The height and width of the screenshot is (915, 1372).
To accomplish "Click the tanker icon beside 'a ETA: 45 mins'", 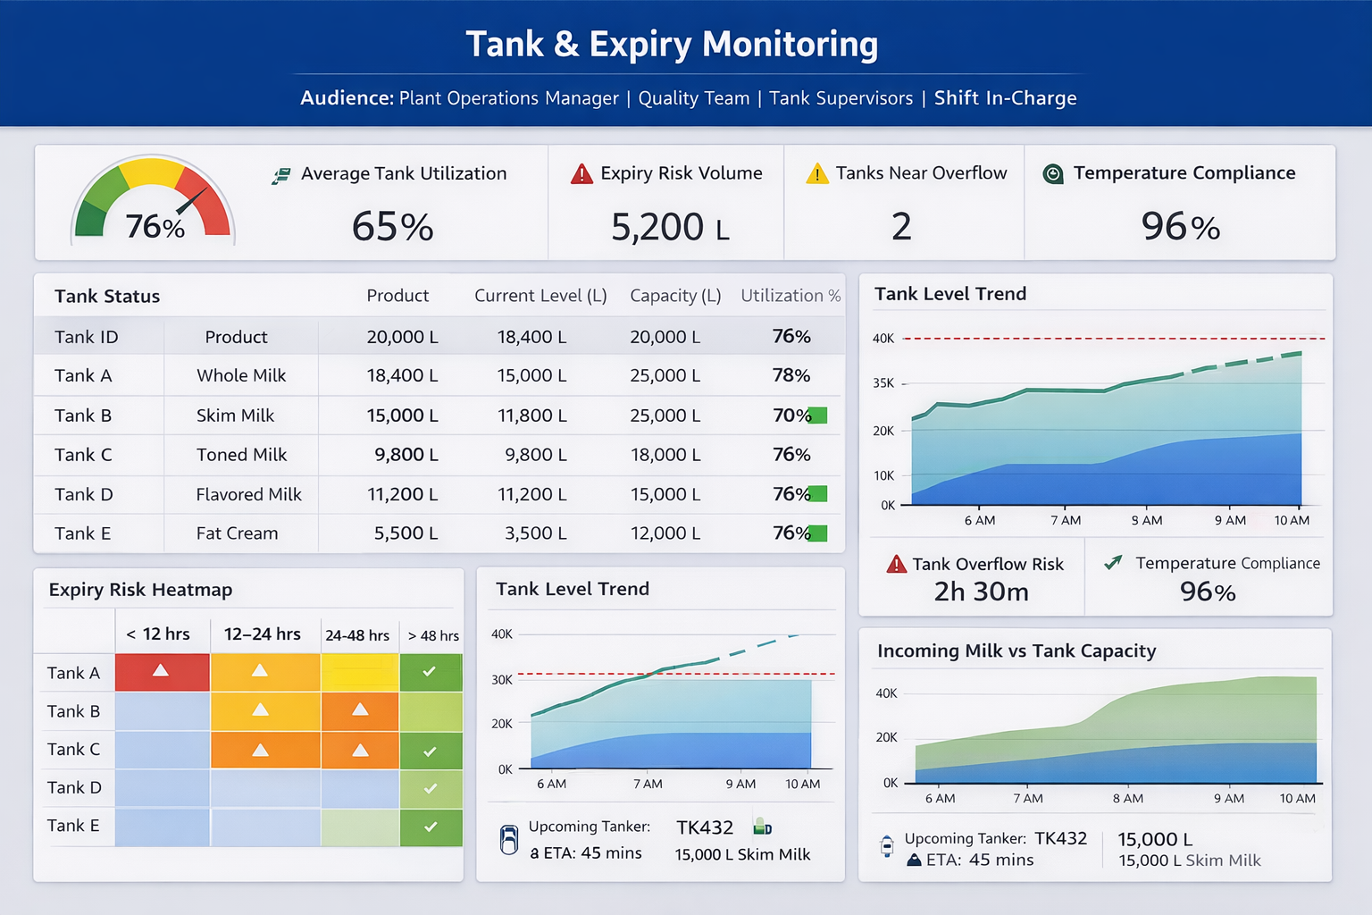I will point(509,840).
